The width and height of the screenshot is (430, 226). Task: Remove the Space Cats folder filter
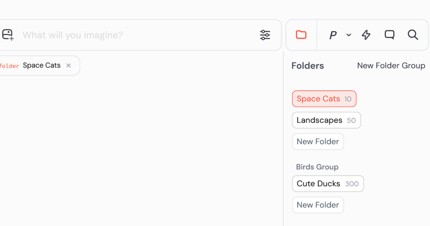(x=68, y=66)
